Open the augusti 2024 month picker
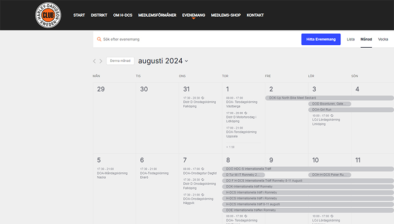The height and width of the screenshot is (224, 394). pyautogui.click(x=163, y=61)
